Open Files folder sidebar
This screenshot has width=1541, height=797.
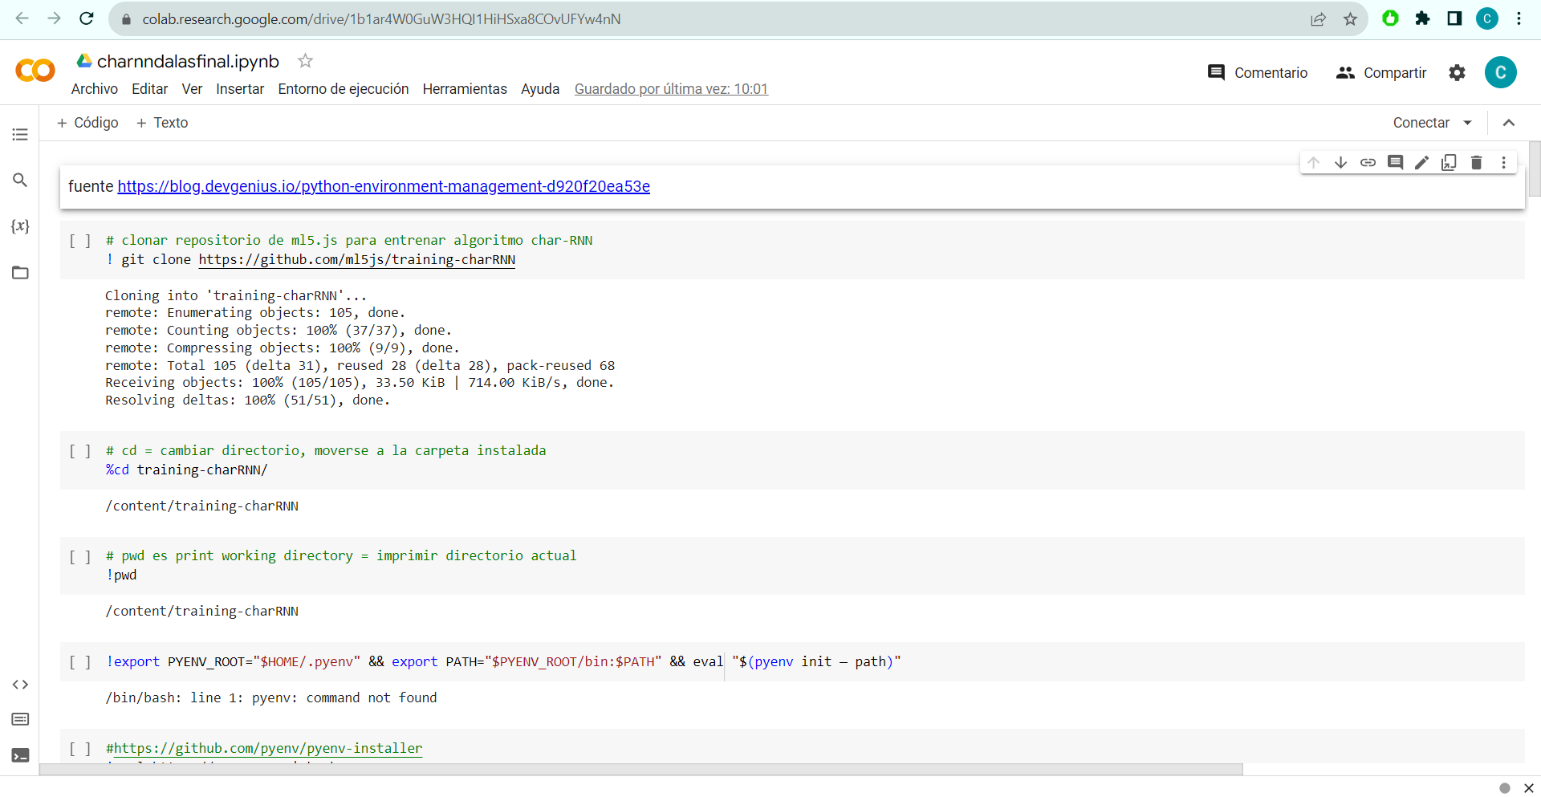[20, 273]
